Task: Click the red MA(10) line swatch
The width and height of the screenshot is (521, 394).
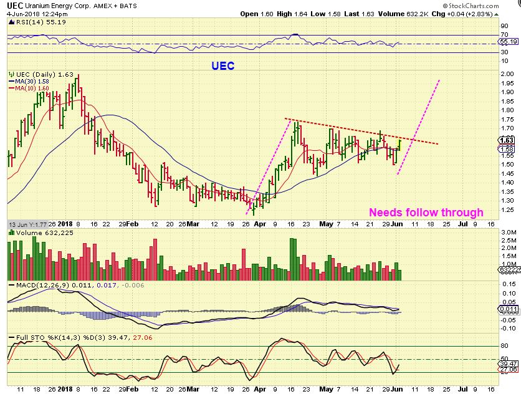Action: click(12, 89)
